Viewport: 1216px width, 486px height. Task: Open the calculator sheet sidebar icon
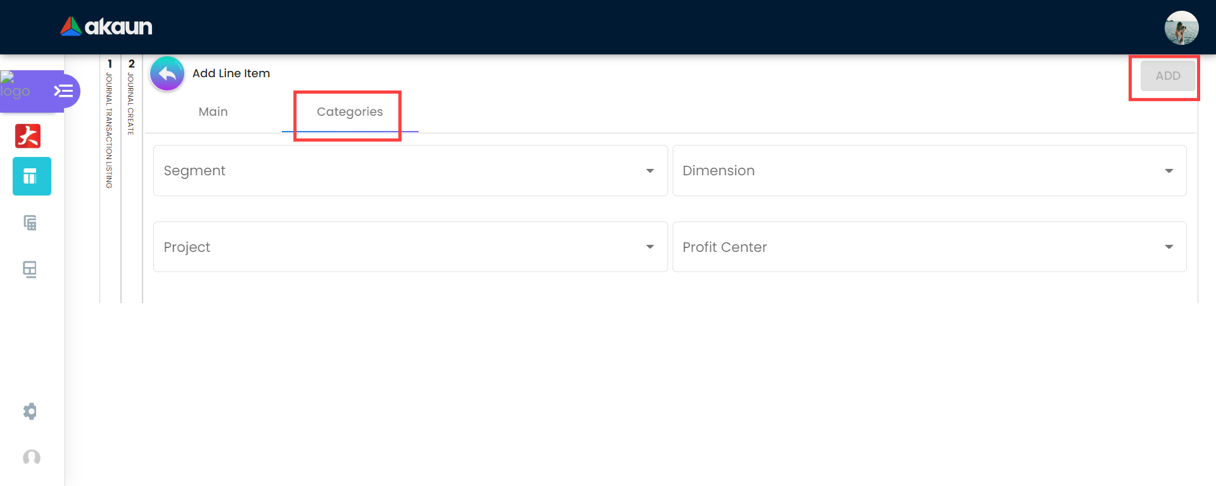30,223
